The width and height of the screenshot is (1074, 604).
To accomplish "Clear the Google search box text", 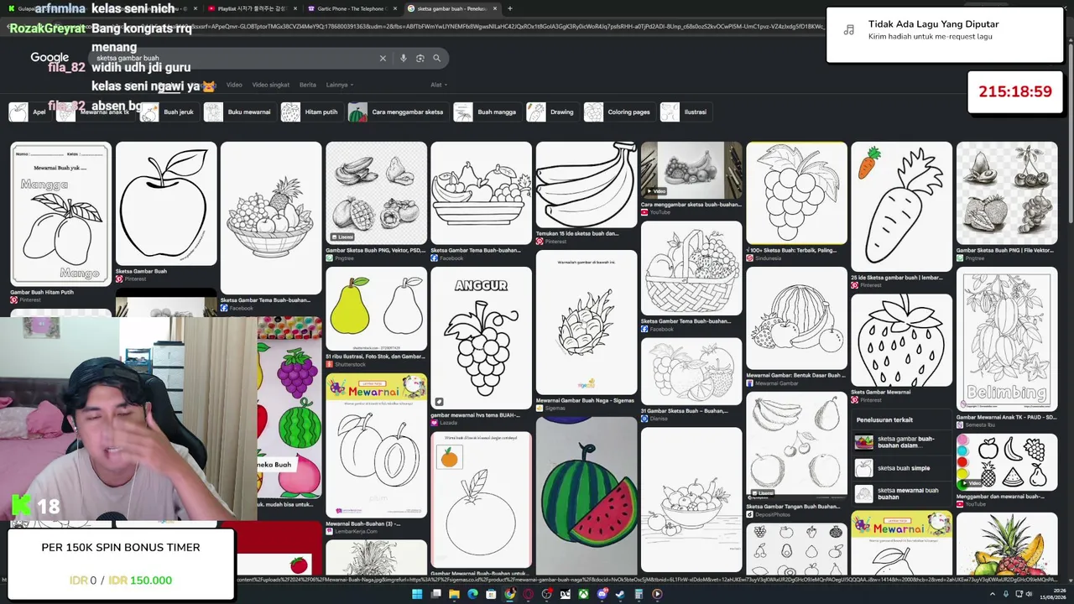I will (x=383, y=59).
